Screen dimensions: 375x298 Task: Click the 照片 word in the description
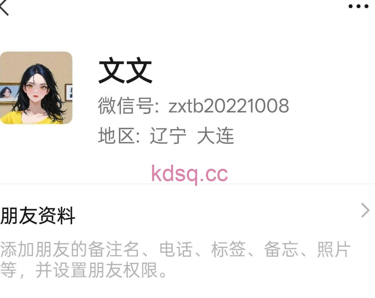click(x=334, y=249)
